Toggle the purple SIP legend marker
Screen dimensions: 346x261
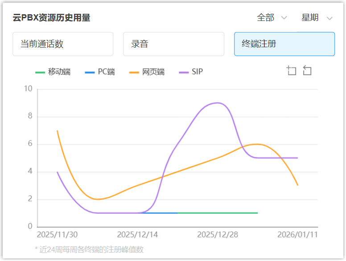(184, 72)
